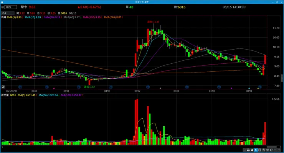Viewport: 284px width, 153px height.
Task: Click the 總:6016 total volume value
Action: tap(180, 7)
